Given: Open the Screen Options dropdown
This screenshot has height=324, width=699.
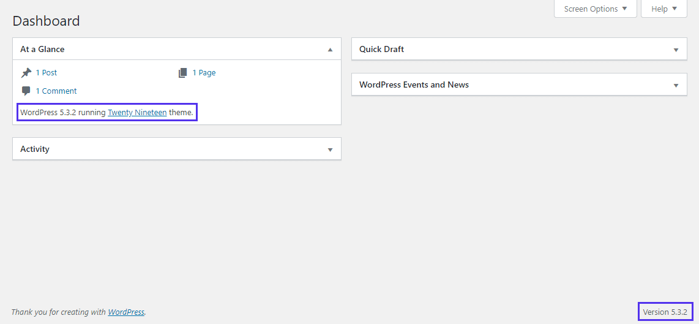Looking at the screenshot, I should (x=595, y=9).
